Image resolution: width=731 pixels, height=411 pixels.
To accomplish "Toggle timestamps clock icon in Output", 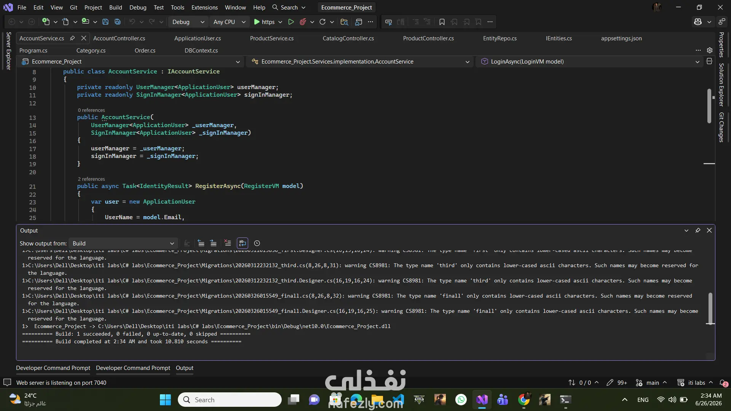I will [x=257, y=243].
